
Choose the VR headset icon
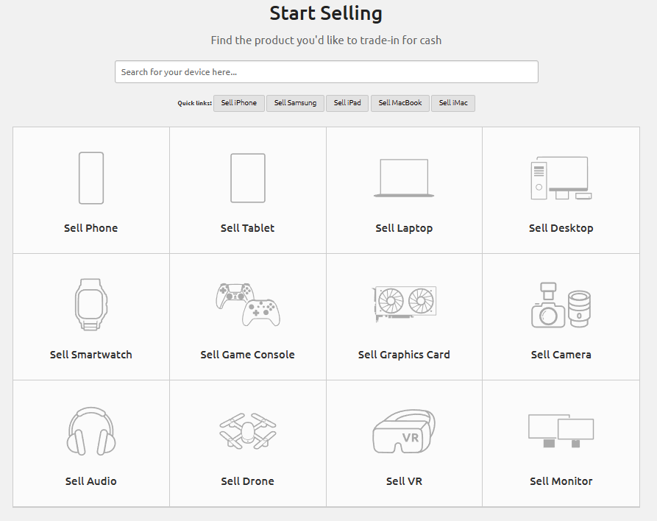tap(404, 431)
